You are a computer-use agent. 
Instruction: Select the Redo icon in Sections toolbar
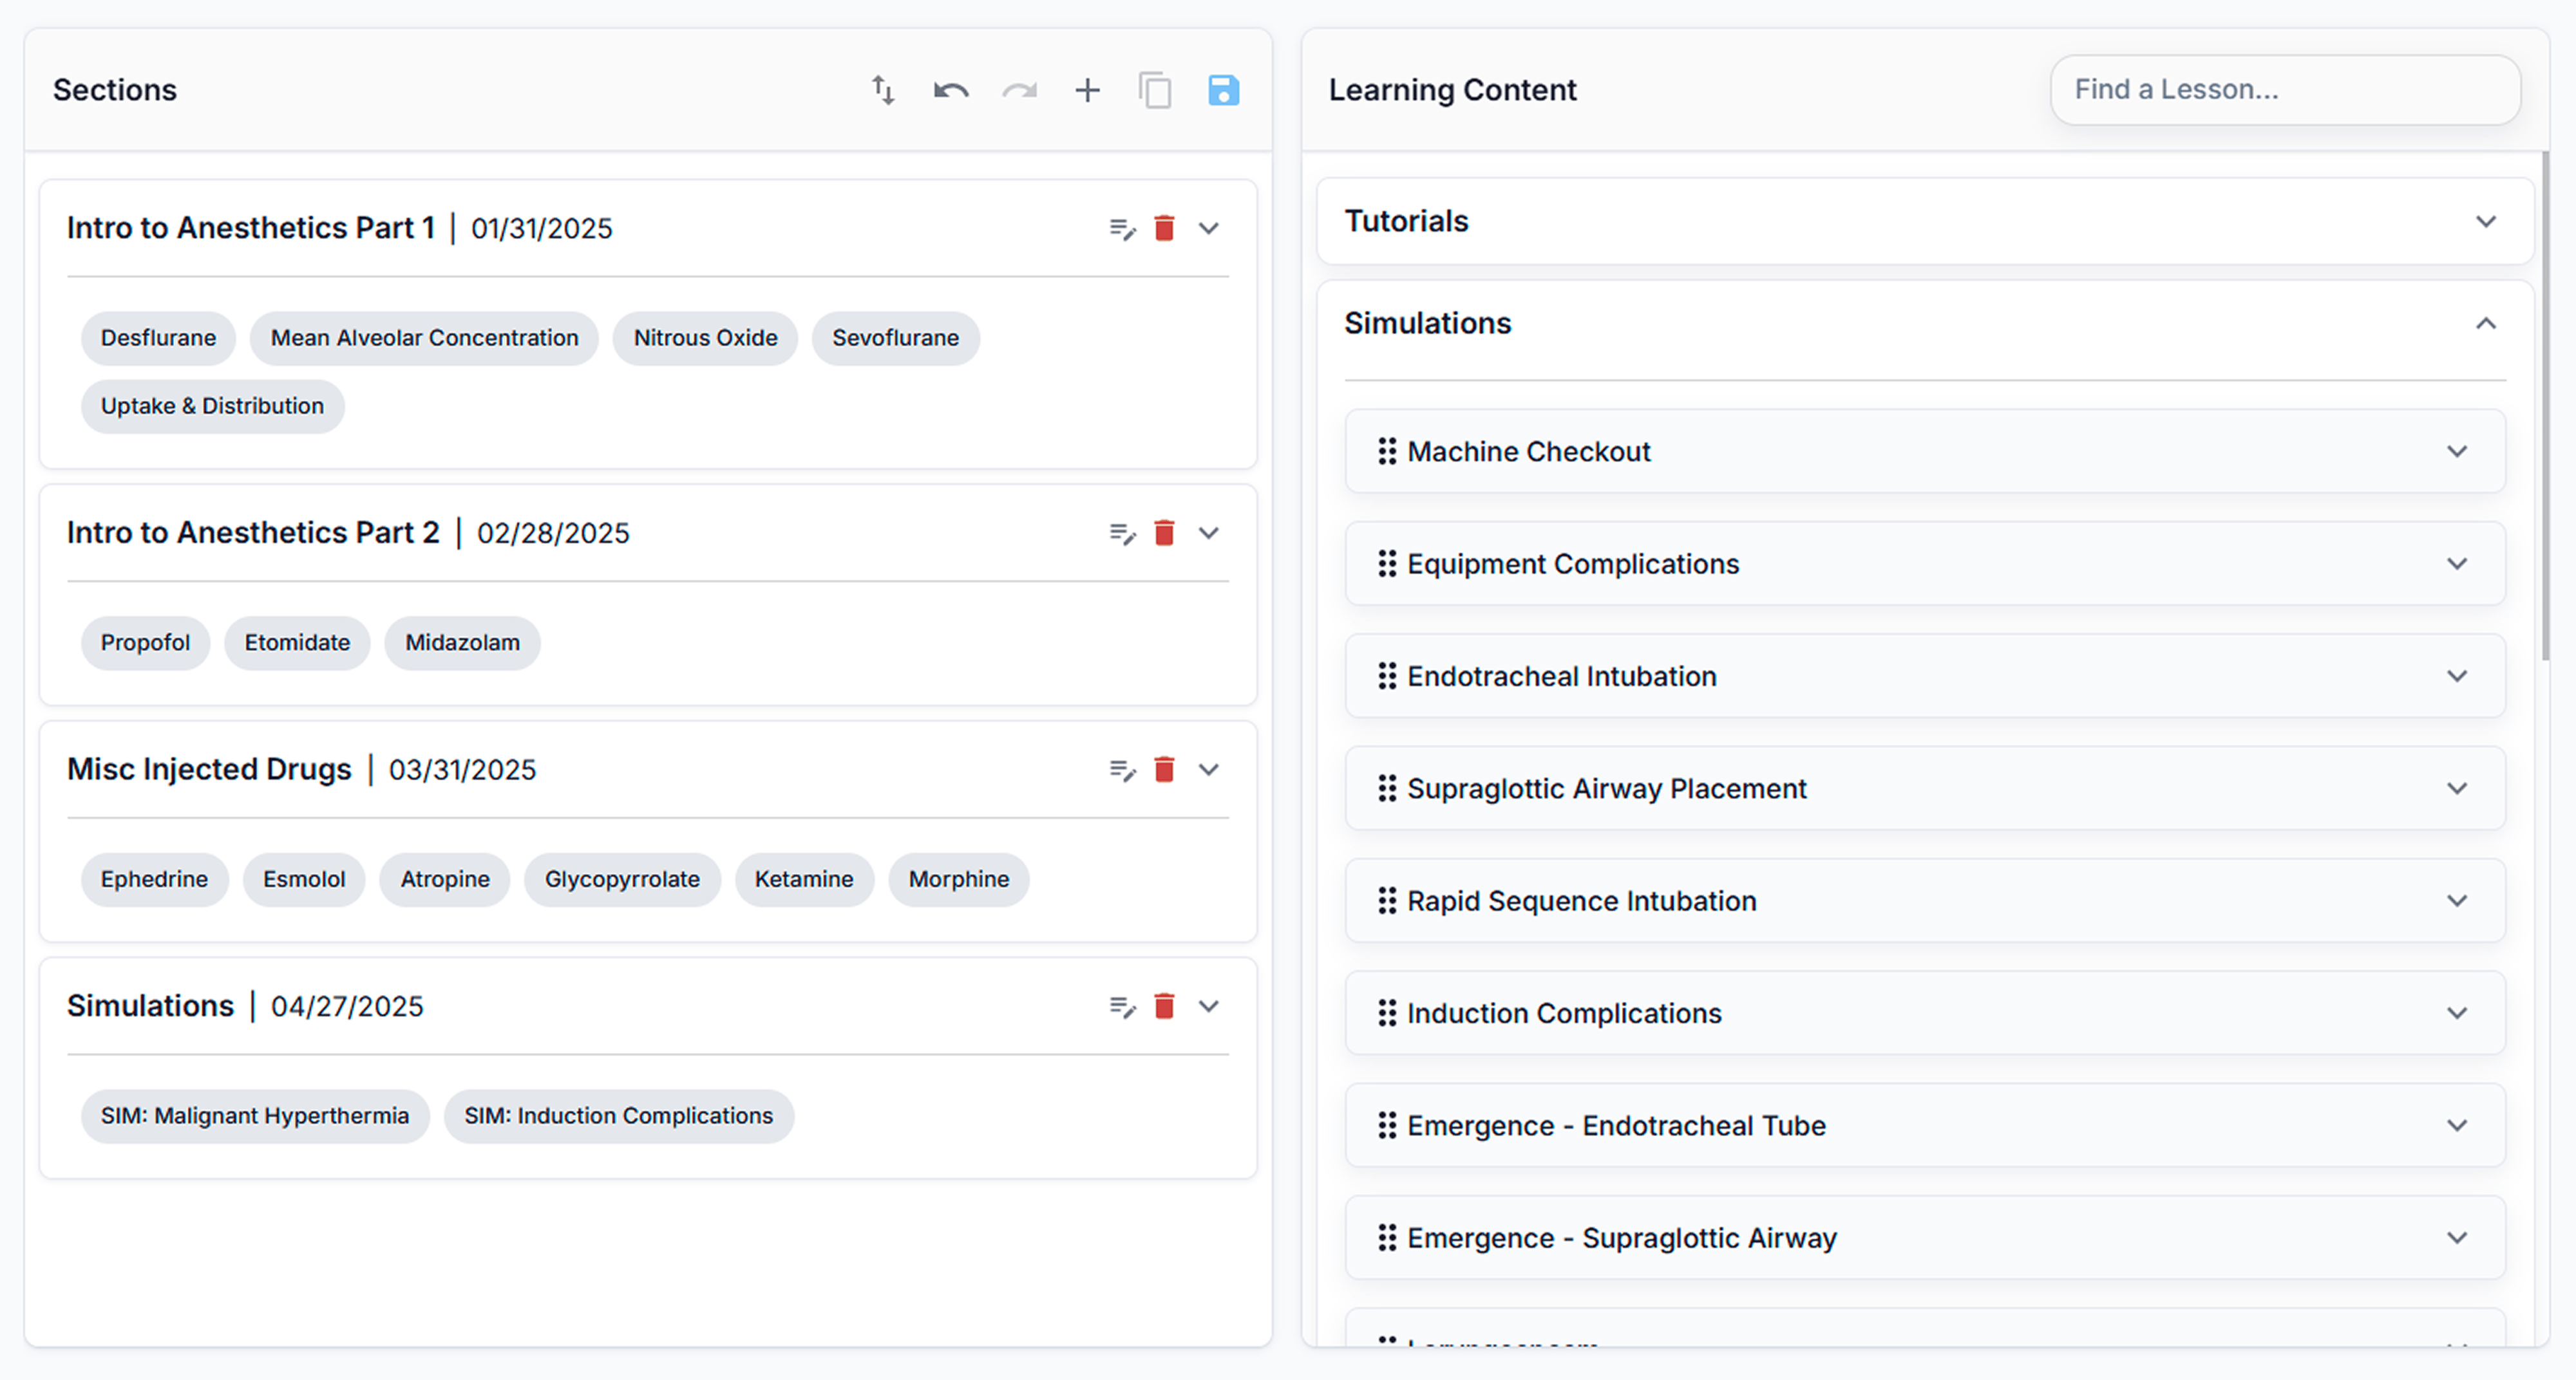coord(1018,89)
